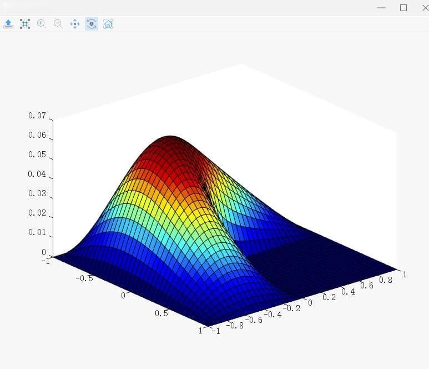
Task: Close the figure window
Action: (x=426, y=8)
